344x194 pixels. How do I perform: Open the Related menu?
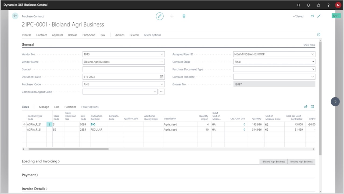click(134, 35)
